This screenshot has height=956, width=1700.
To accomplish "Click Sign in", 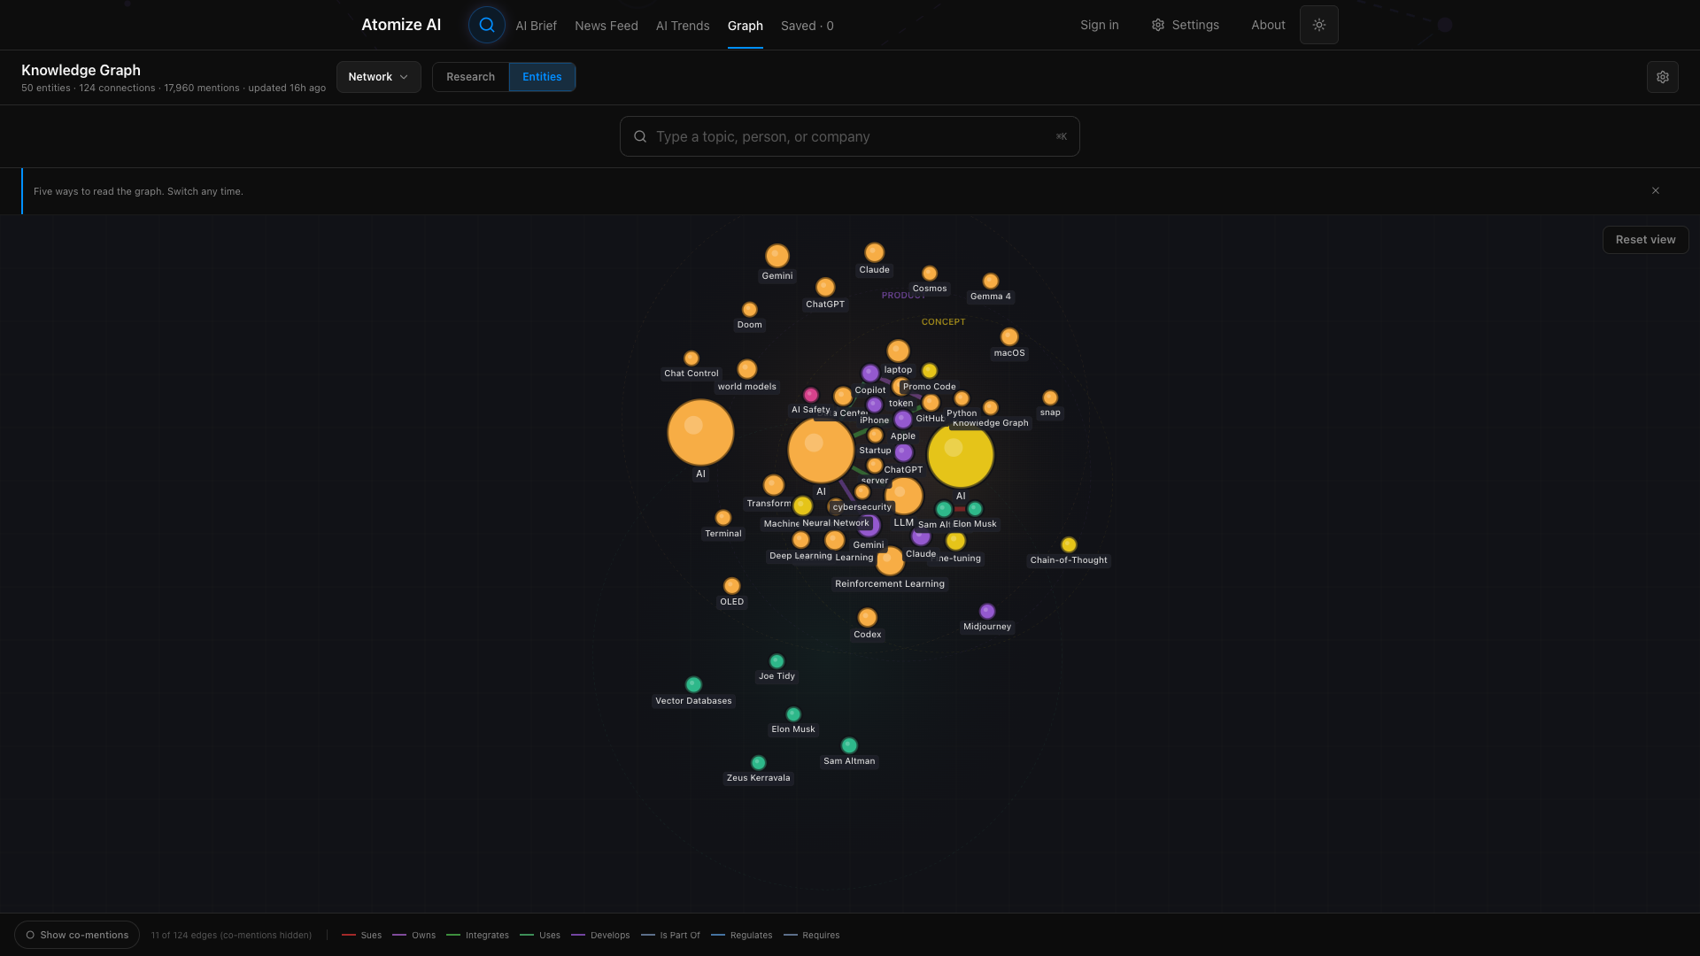I will click(1100, 25).
